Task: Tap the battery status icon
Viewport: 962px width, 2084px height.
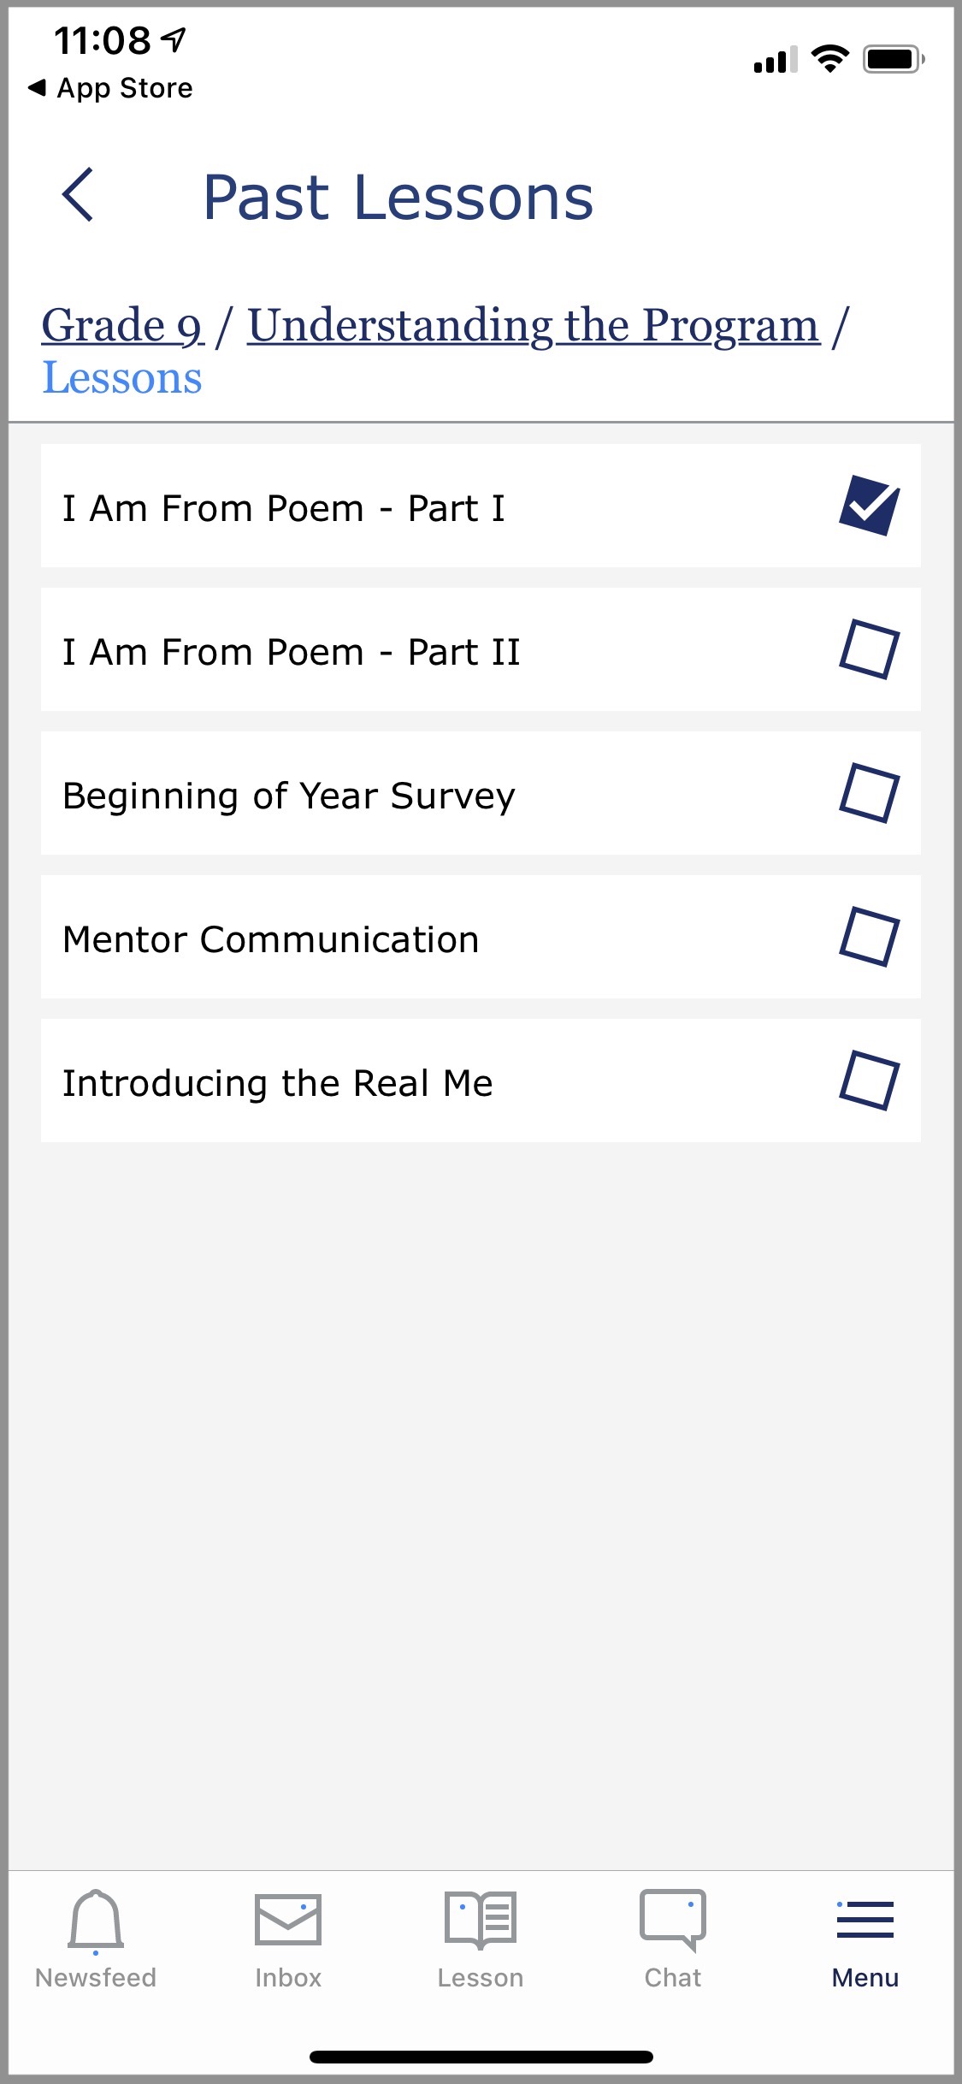Action: tap(893, 59)
